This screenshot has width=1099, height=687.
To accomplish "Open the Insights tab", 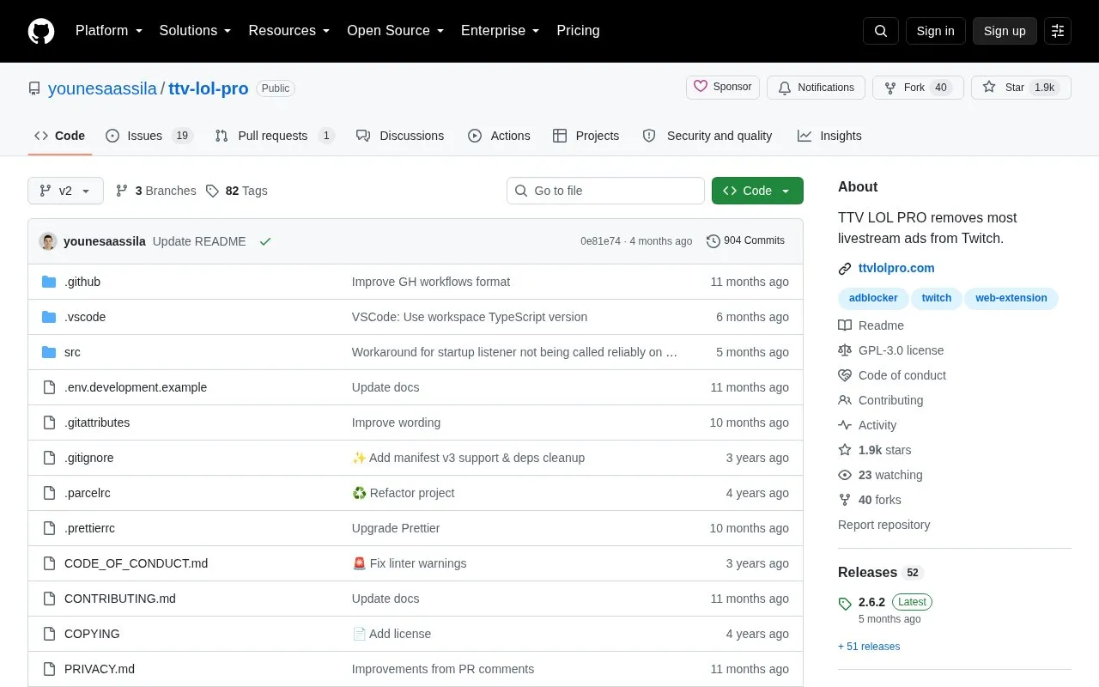I will (829, 136).
